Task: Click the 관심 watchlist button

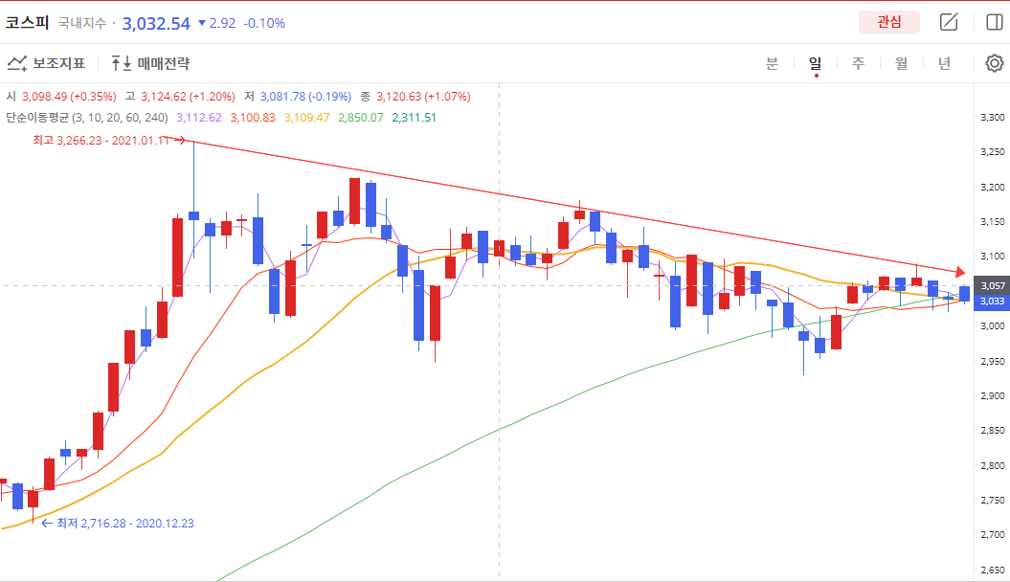Action: click(x=889, y=23)
